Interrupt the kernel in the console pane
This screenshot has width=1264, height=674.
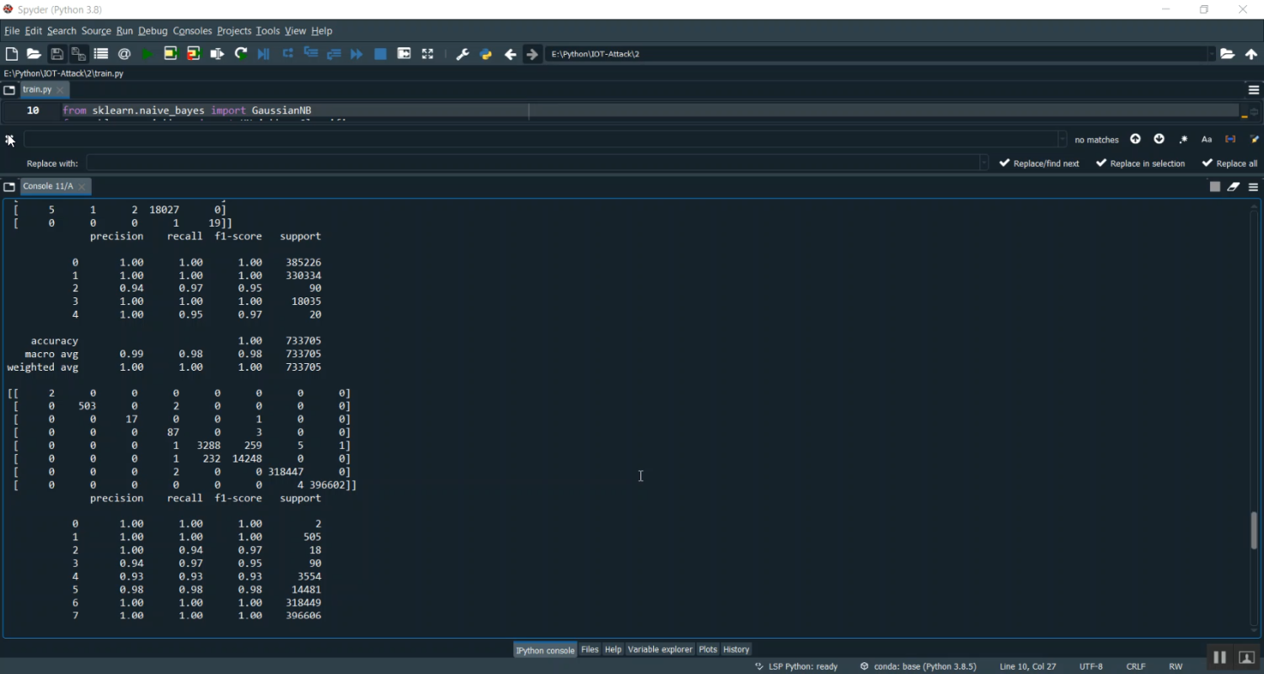(x=1214, y=186)
